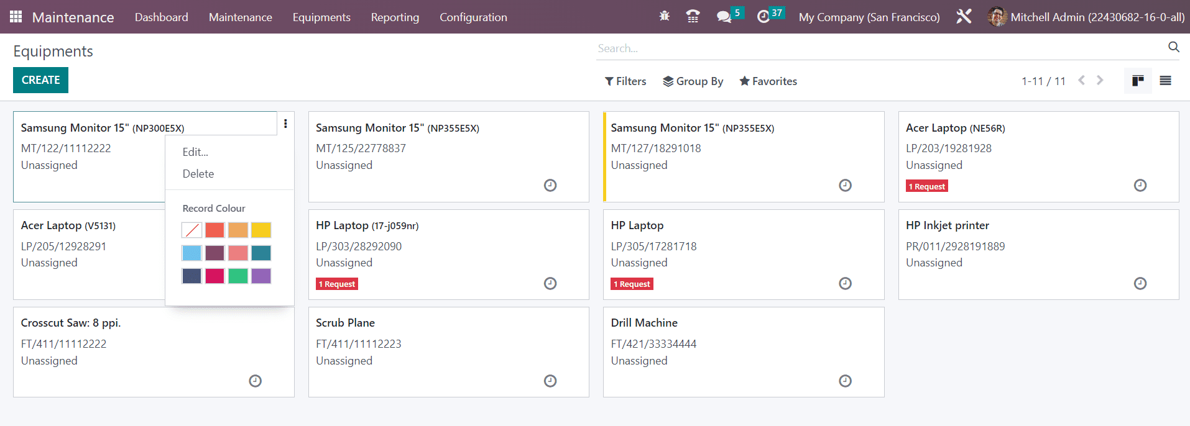The image size is (1190, 426).
Task: Click serial PR/011/2928191889 text
Action: 955,247
